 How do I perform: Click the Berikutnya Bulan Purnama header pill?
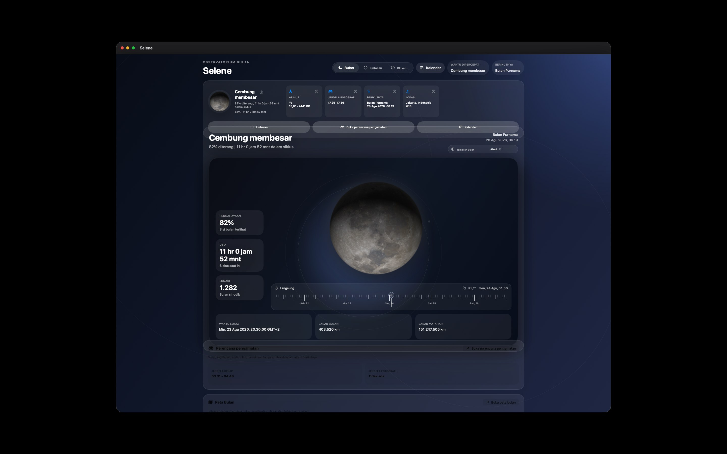508,68
